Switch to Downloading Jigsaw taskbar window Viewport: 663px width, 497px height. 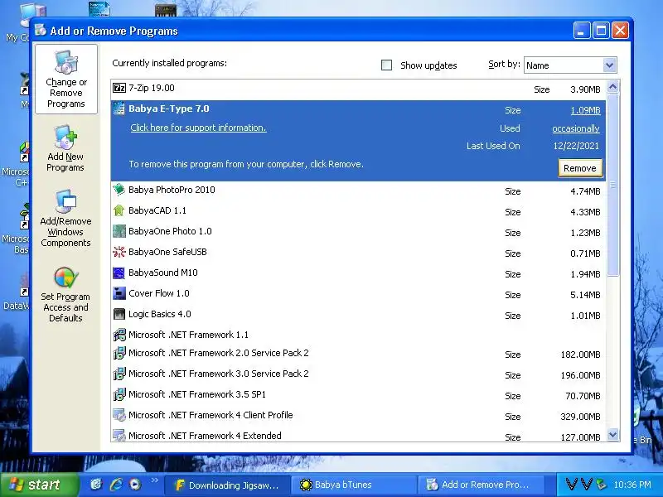(x=227, y=485)
